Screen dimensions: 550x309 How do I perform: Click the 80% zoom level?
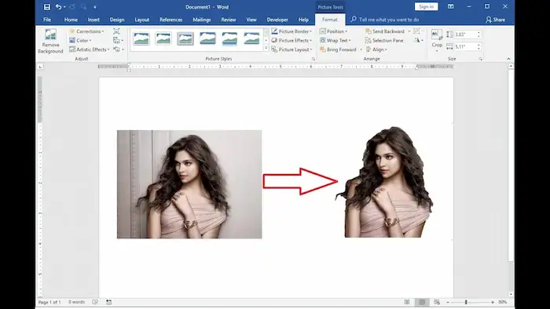503,302
